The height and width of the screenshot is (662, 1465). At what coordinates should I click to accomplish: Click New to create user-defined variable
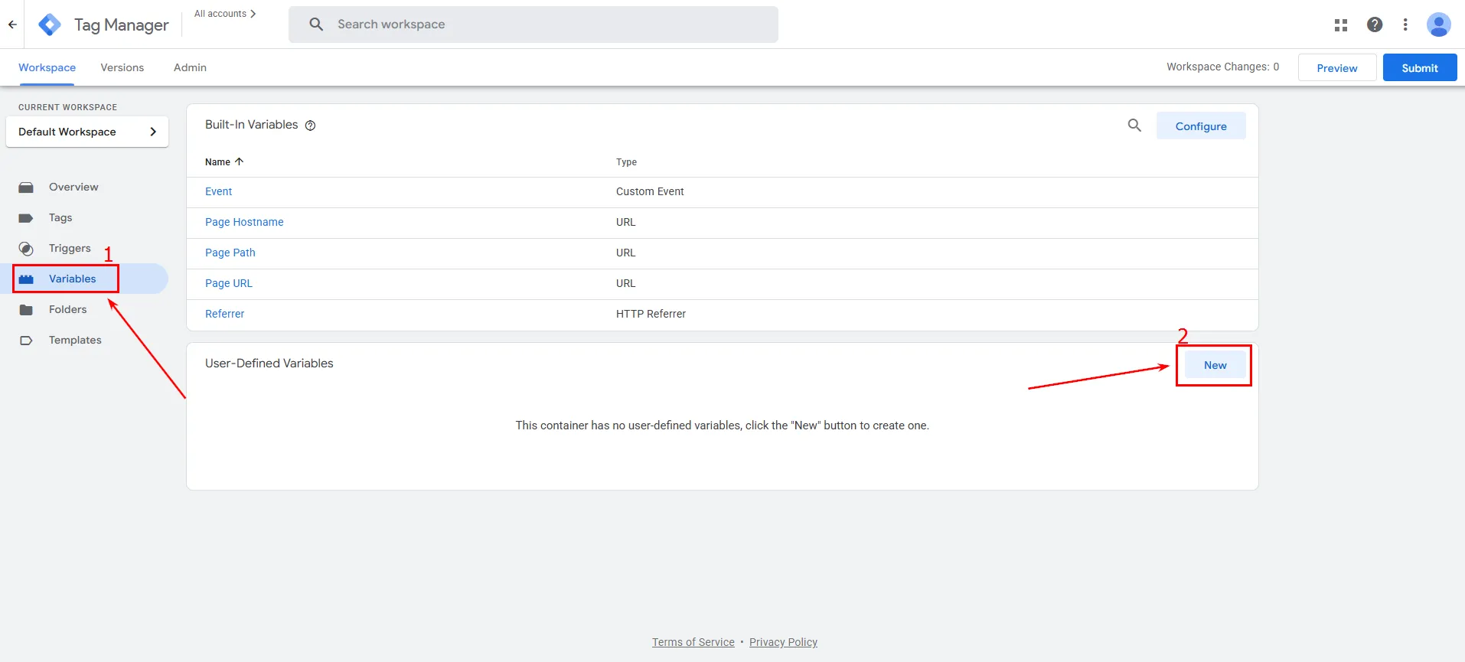(x=1215, y=365)
